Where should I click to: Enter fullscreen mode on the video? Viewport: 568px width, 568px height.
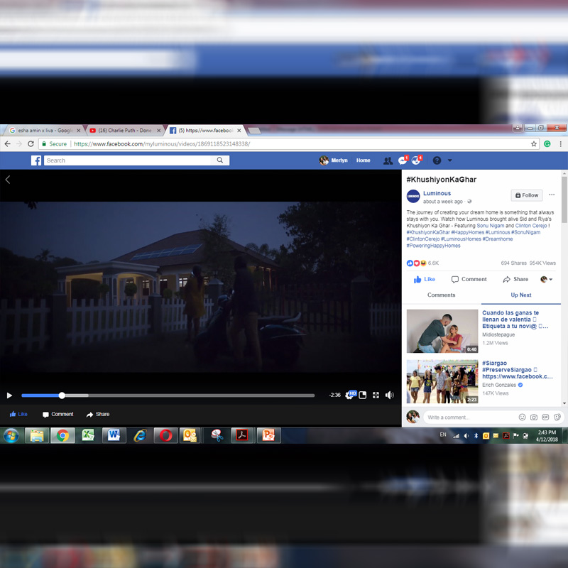376,395
